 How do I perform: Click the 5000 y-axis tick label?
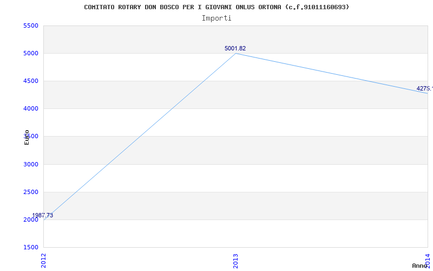click(x=31, y=53)
